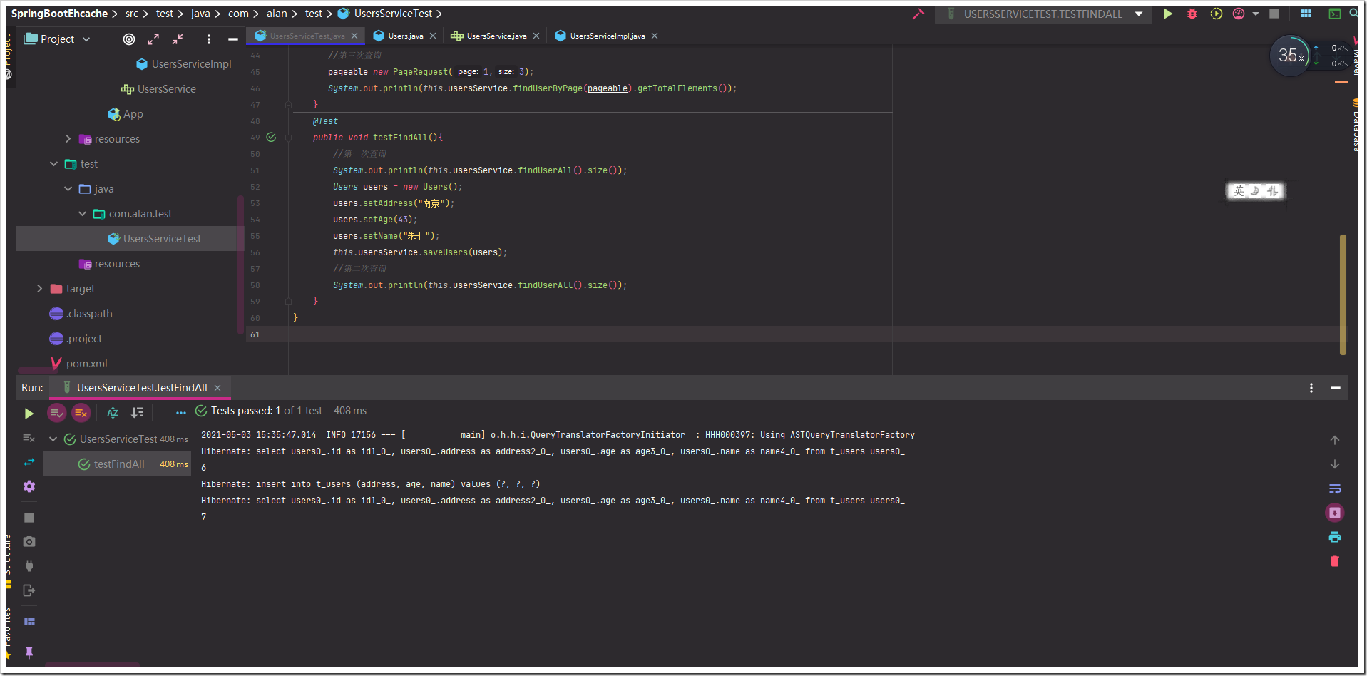Screen dimensions: 1367x676
Task: Start debugging with the bug icon
Action: tap(1192, 14)
